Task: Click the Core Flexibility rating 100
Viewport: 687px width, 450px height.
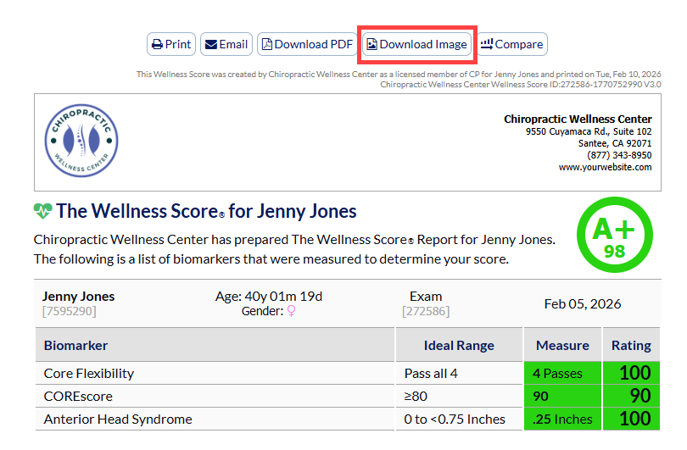Action: (x=631, y=374)
